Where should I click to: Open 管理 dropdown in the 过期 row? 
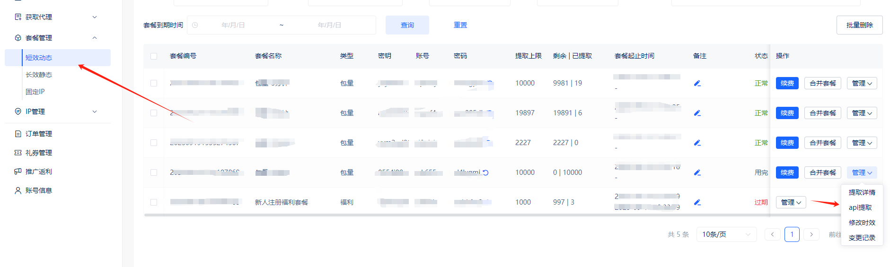791,202
